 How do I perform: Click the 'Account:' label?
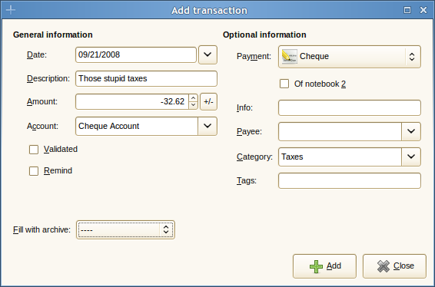click(x=42, y=127)
